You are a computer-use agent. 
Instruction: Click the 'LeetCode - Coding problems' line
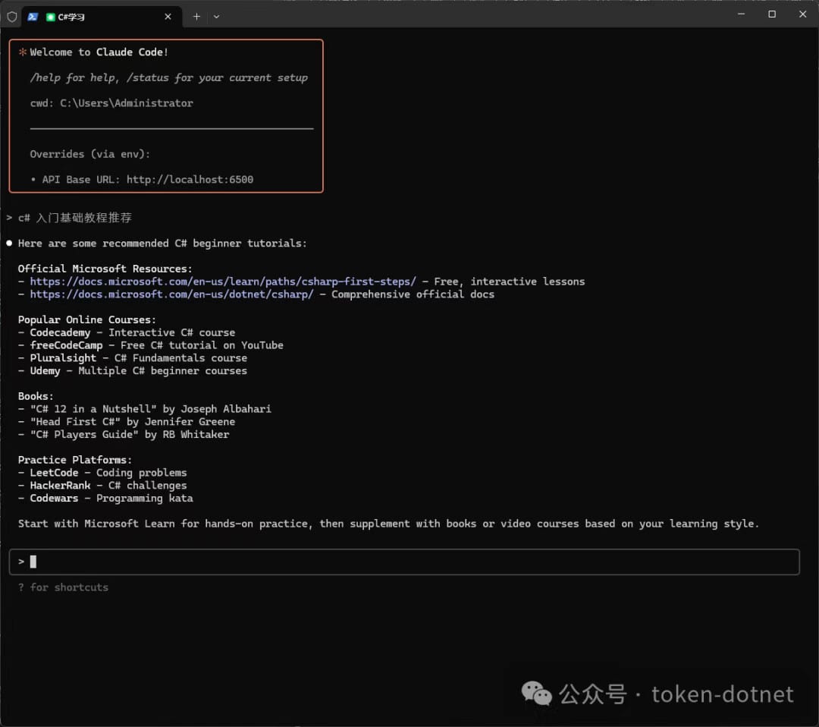[102, 473]
